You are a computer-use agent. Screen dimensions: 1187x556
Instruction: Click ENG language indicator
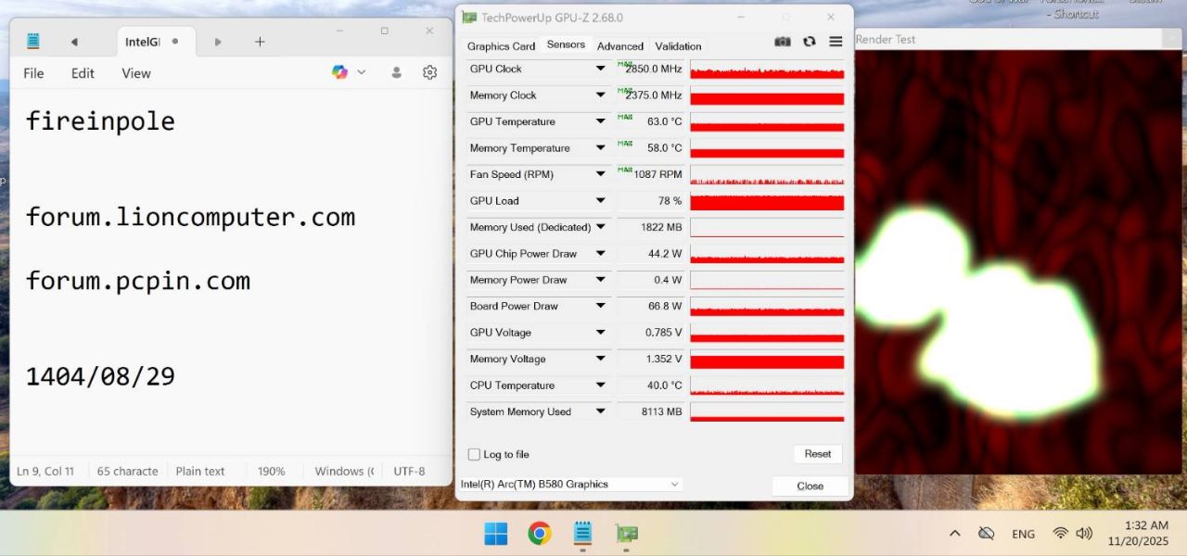pos(1023,535)
